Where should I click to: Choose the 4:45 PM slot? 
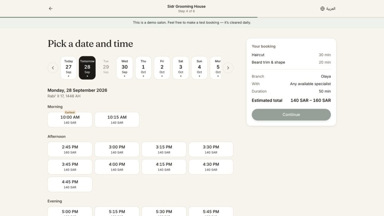coord(70,184)
